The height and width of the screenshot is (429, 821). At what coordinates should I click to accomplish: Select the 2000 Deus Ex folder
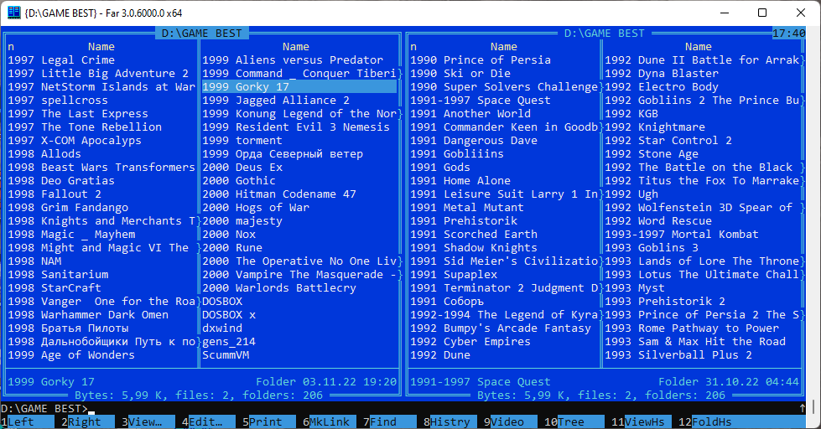click(x=242, y=168)
